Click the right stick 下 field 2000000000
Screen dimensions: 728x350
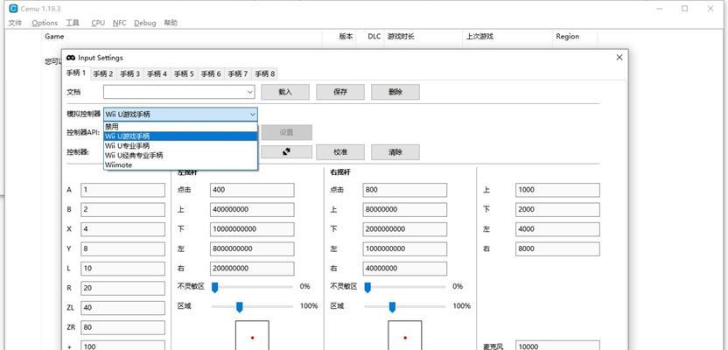coord(405,229)
